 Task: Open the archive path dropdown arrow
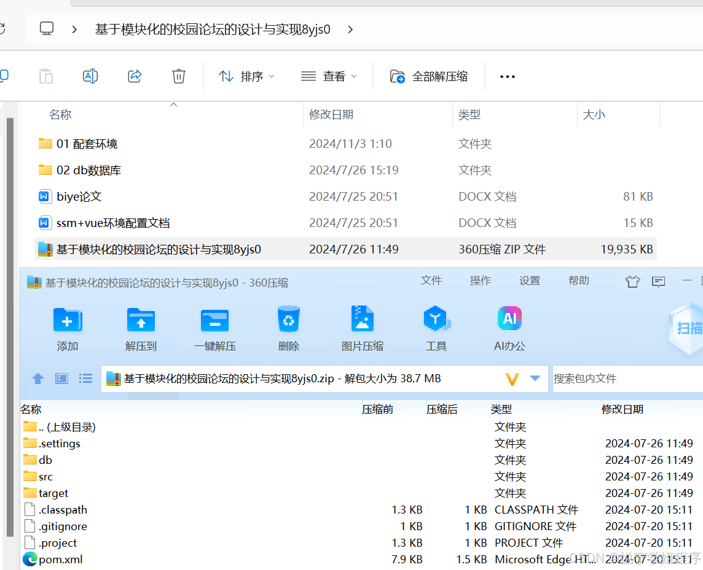[x=535, y=379]
